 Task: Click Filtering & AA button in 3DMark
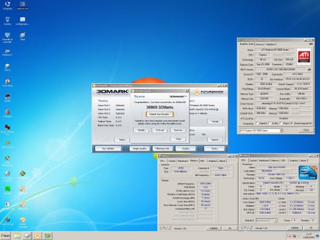point(163,148)
